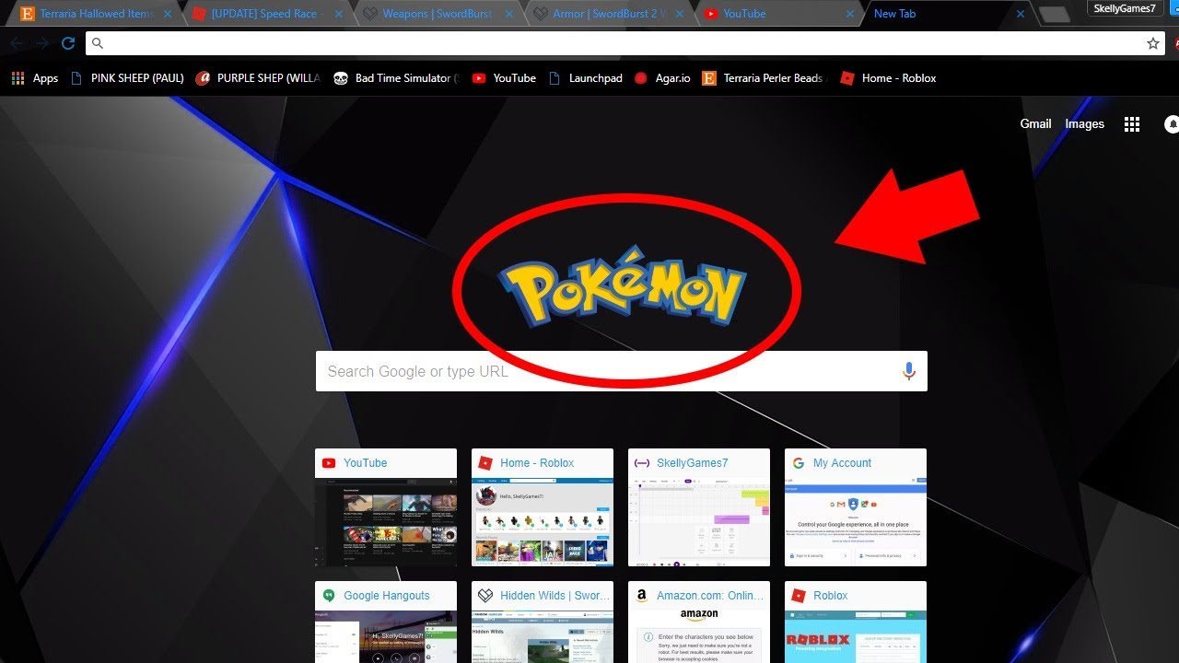Screen dimensions: 1179x663
Task: Open a new tab with the new-tab button
Action: pyautogui.click(x=1055, y=15)
